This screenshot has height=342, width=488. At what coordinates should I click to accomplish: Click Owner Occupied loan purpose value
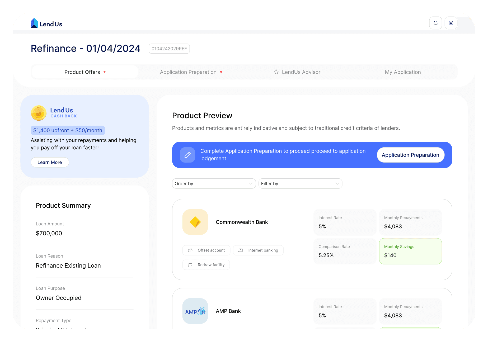59,298
